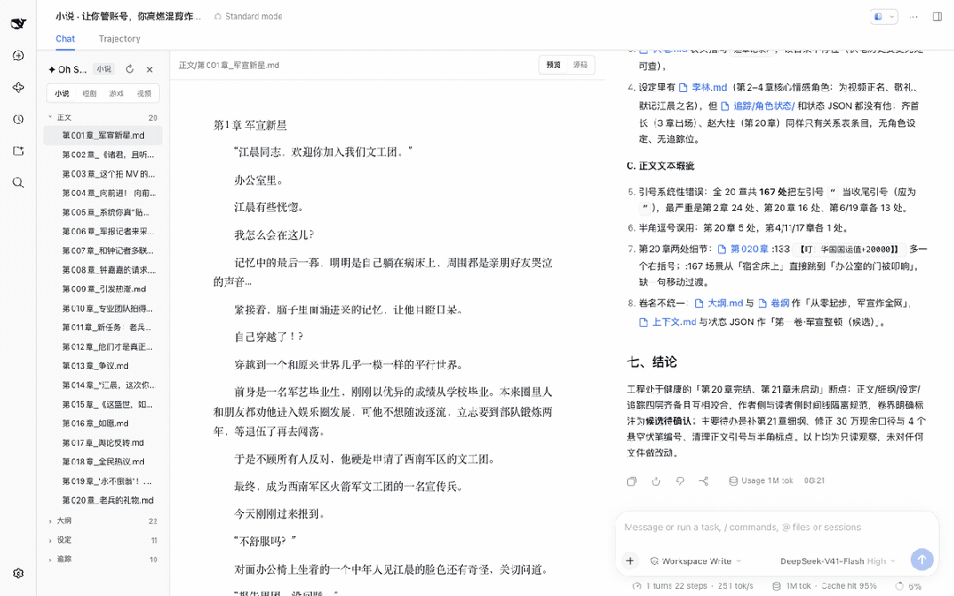The width and height of the screenshot is (954, 596).
Task: Open 第C06章_军报记者来采 file
Action: coord(102,231)
